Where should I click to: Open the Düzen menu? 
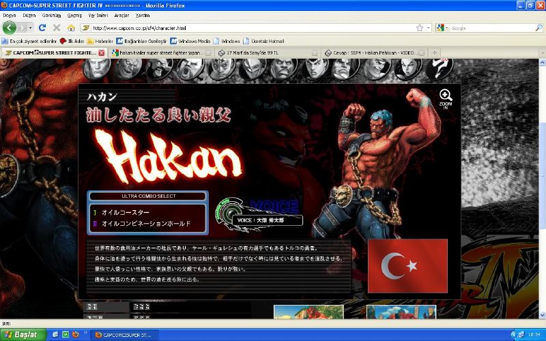(29, 15)
